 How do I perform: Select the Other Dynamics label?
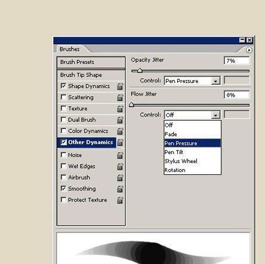(91, 142)
